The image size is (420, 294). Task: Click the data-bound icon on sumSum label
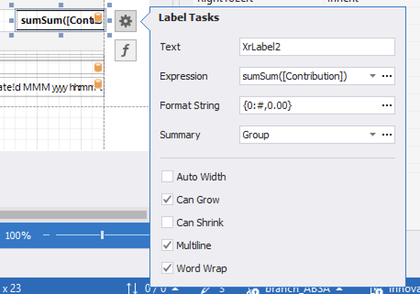click(98, 18)
